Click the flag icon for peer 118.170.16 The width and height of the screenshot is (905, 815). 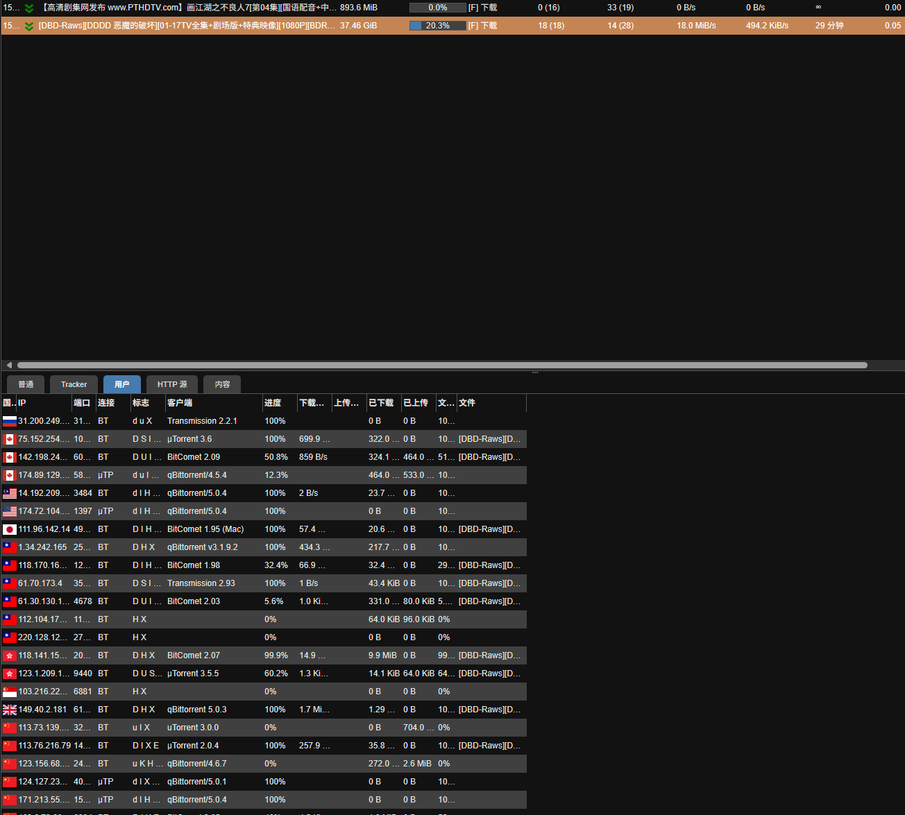(x=10, y=565)
